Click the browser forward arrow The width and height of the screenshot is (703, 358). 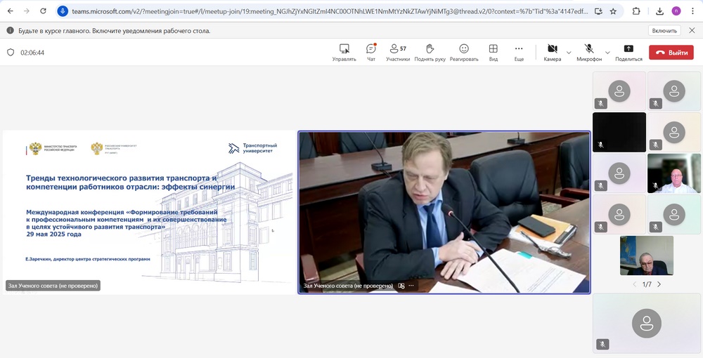(27, 11)
